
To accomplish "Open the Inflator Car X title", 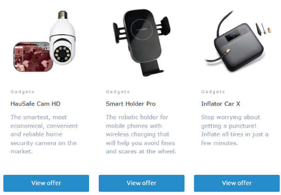I will coord(221,104).
